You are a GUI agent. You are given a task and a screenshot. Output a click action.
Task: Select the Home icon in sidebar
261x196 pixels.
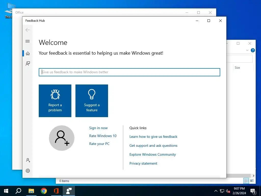tap(28, 53)
